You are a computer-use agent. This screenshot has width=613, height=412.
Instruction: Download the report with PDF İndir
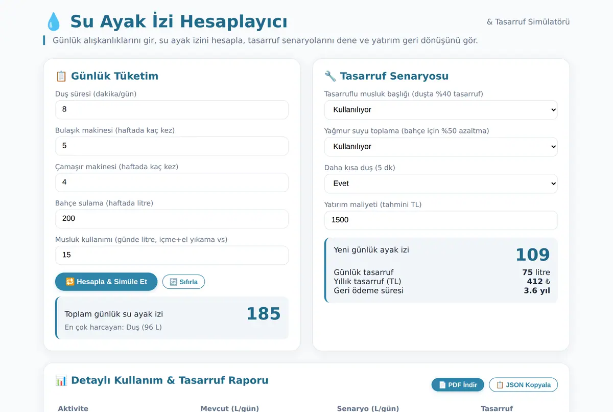pyautogui.click(x=458, y=385)
